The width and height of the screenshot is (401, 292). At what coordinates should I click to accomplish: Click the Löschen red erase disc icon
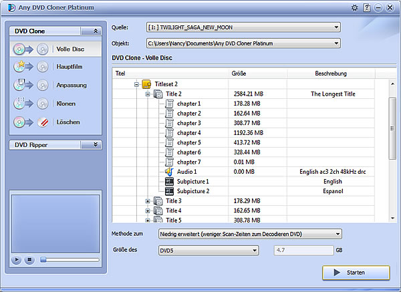coord(43,122)
